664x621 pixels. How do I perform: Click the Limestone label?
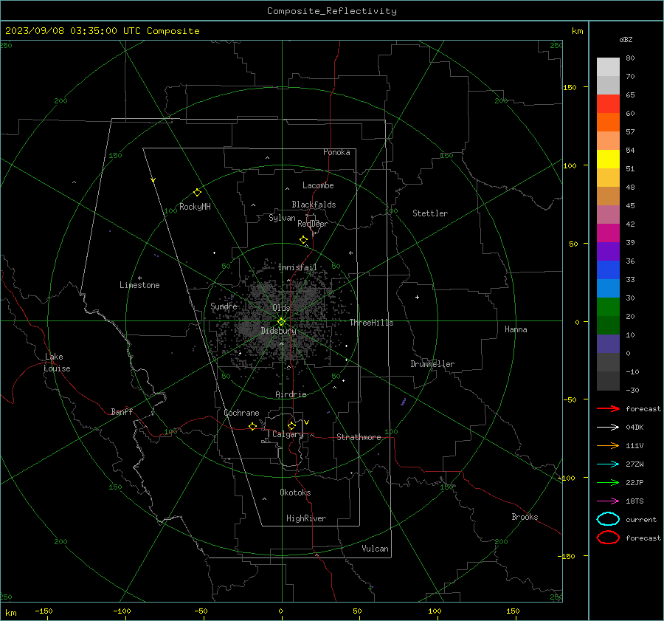(x=139, y=285)
